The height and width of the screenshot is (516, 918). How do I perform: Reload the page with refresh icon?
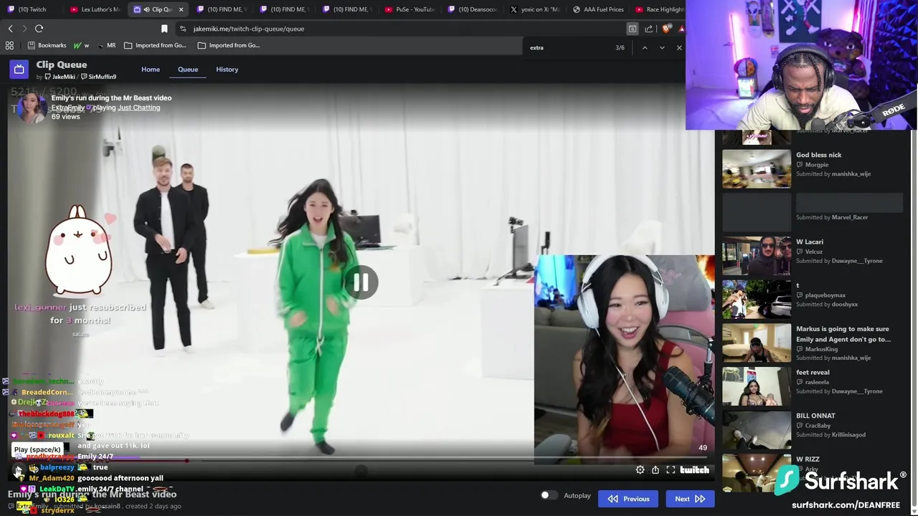click(39, 29)
